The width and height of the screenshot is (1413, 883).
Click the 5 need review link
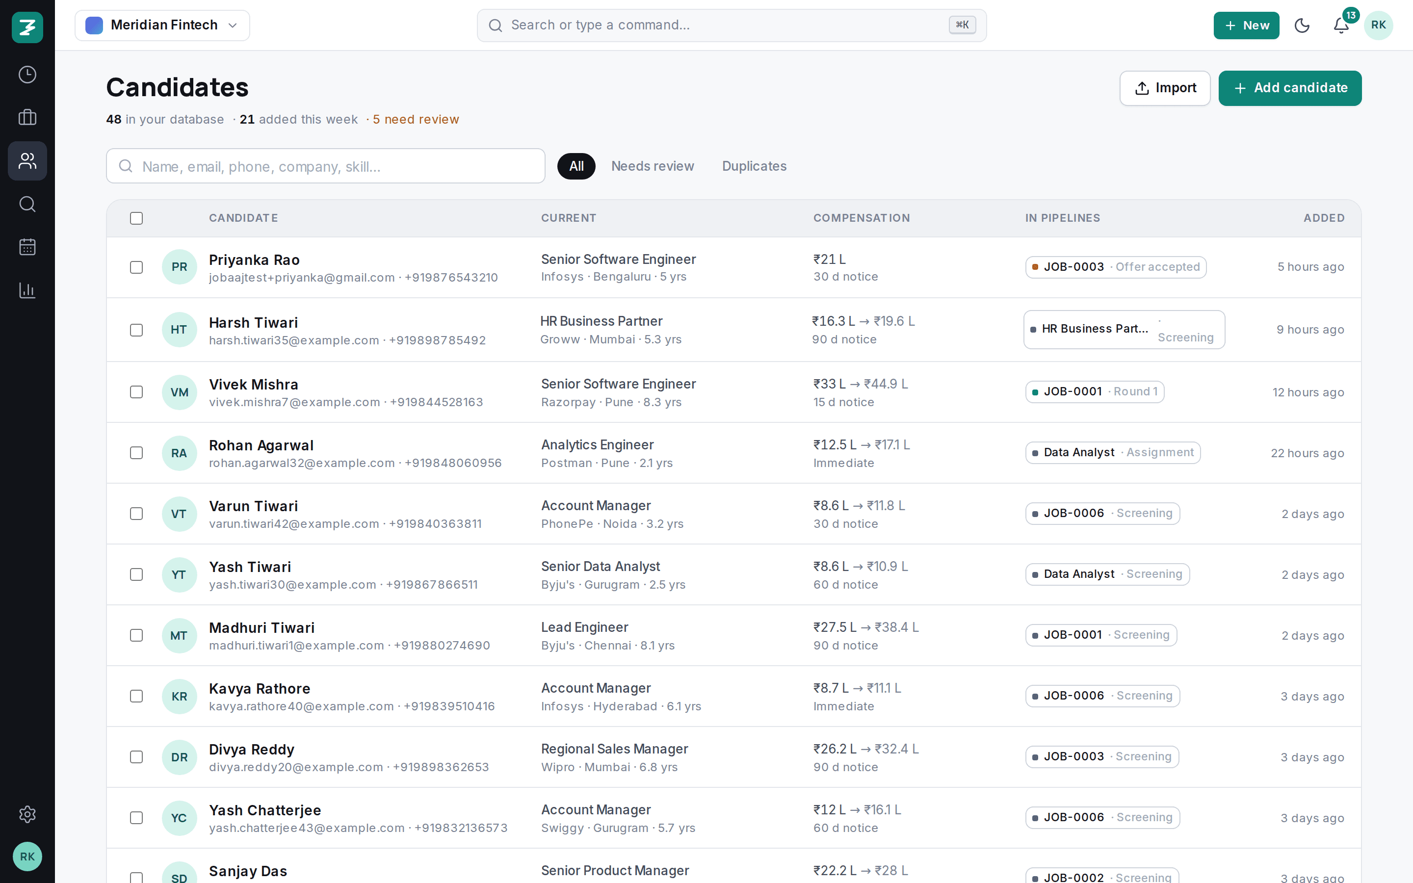(416, 119)
